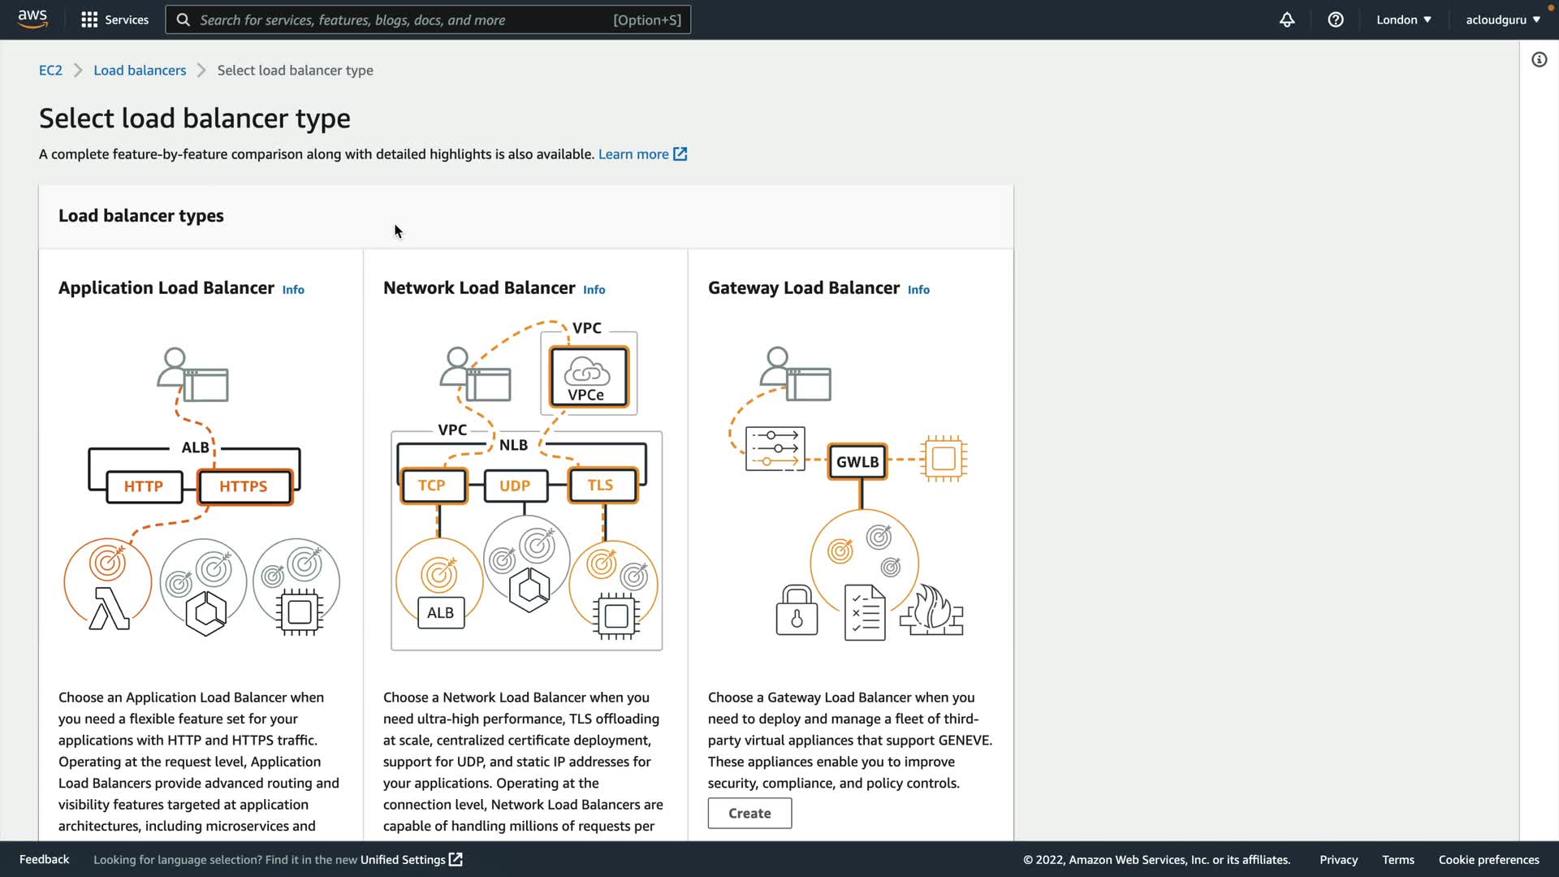Expand the London region dropdown
1559x877 pixels.
(1403, 19)
